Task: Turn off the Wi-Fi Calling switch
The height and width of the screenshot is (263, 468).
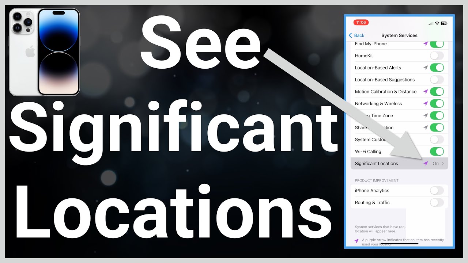Action: click(437, 152)
